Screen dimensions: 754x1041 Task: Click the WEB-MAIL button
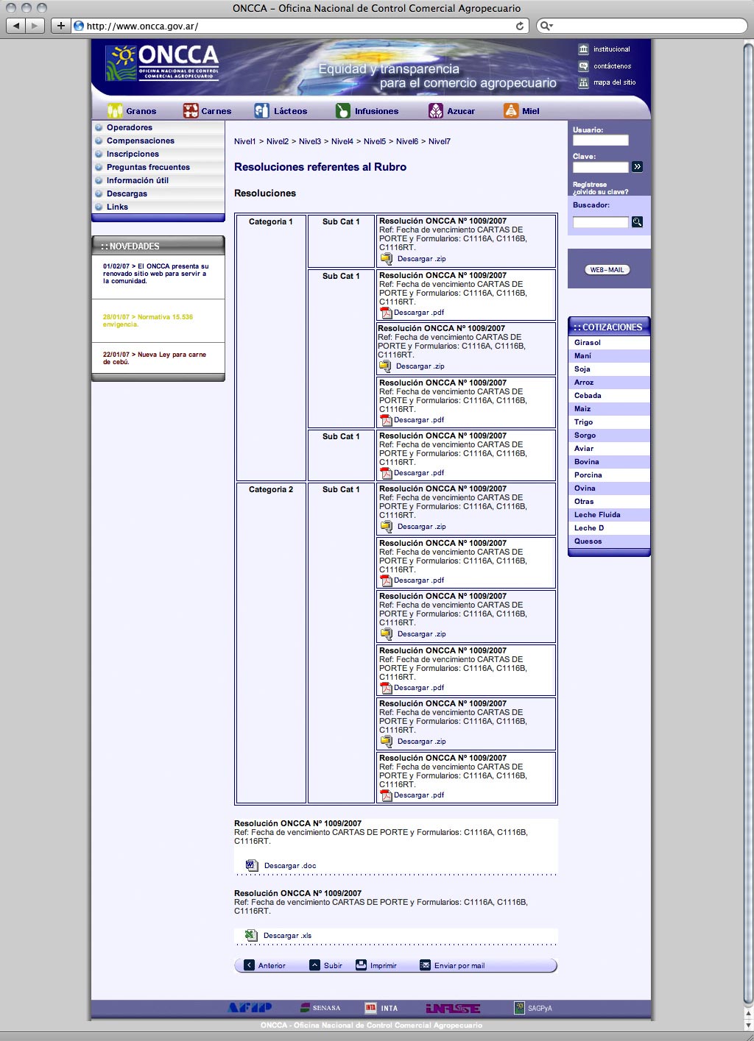607,269
